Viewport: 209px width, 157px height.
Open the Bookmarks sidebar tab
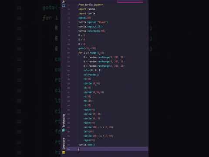click(x=64, y=121)
